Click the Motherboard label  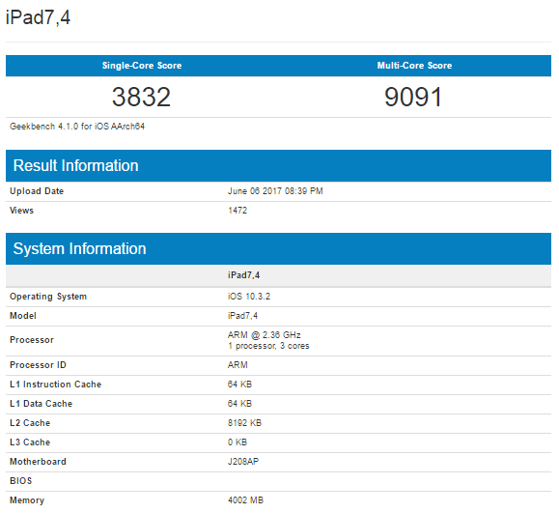tap(38, 462)
